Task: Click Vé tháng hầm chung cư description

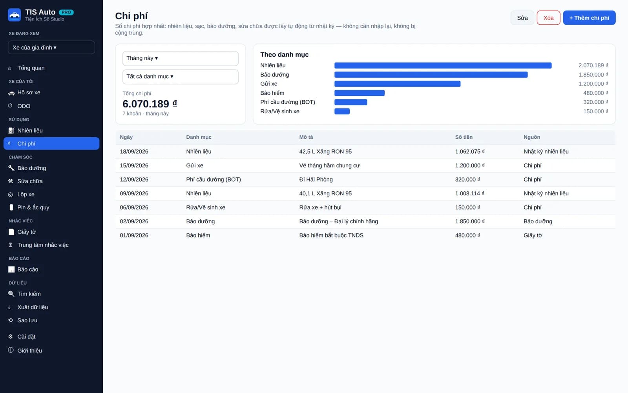Action: (x=329, y=165)
